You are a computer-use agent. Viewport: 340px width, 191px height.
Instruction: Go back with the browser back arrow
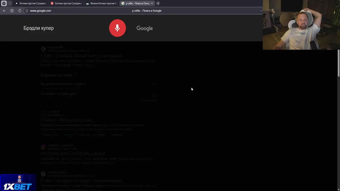(x=4, y=11)
